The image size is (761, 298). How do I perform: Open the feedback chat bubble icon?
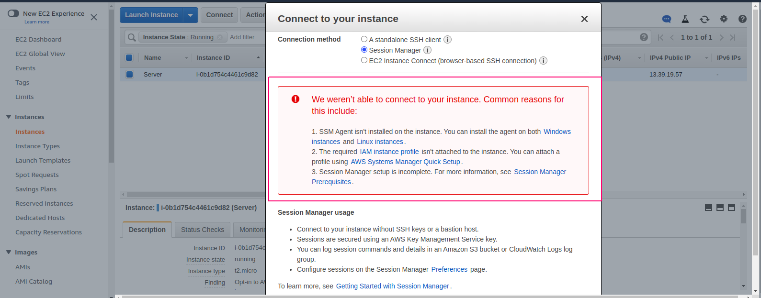[x=667, y=19]
